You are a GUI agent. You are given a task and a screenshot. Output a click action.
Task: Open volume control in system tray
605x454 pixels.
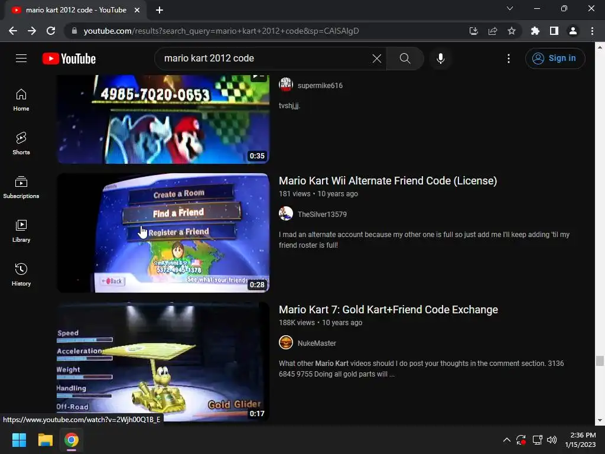(552, 440)
